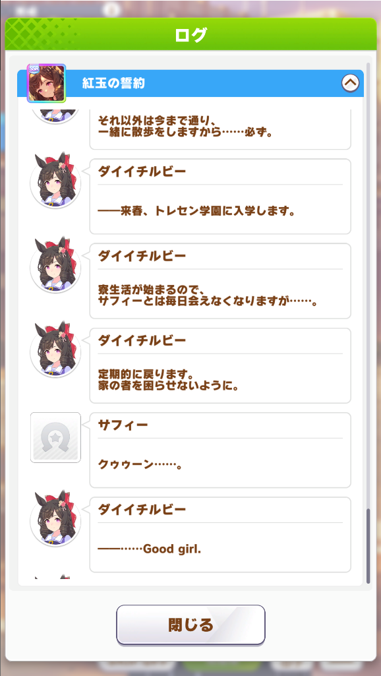Click the サフィー speaker name label
Screen dimensions: 381x676
tap(123, 425)
